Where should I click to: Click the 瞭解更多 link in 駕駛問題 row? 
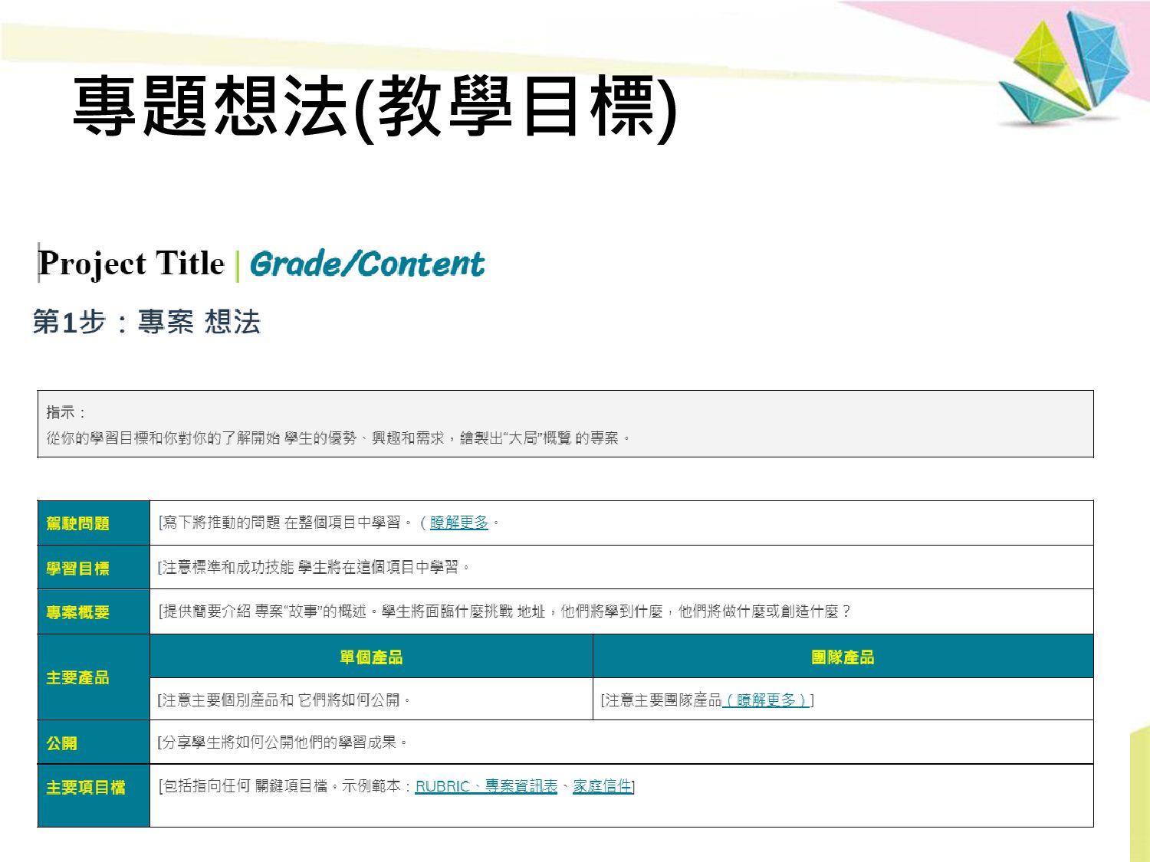(458, 523)
